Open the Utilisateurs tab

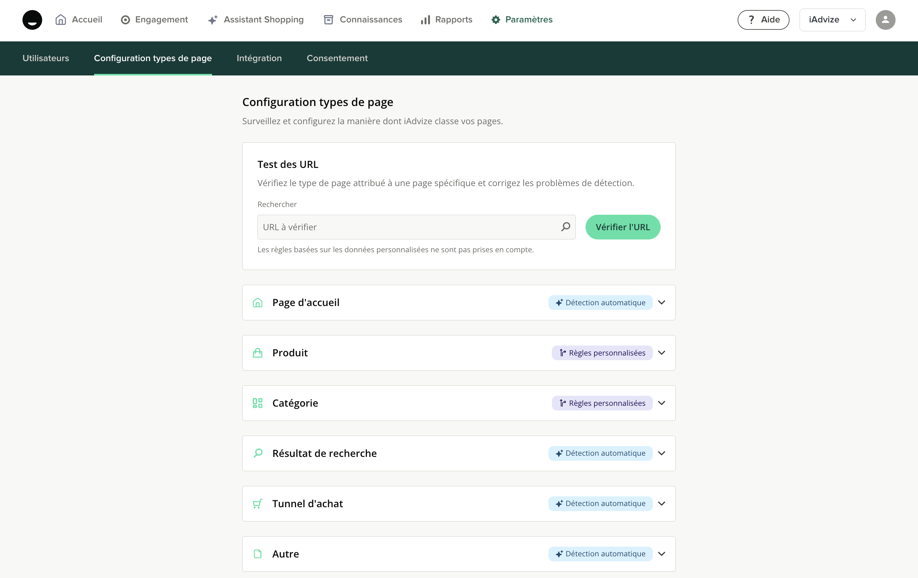click(x=46, y=58)
